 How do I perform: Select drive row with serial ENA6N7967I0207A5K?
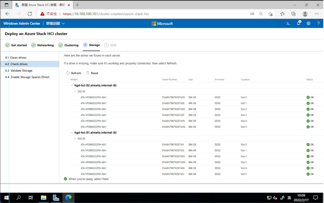[x=196, y=168]
